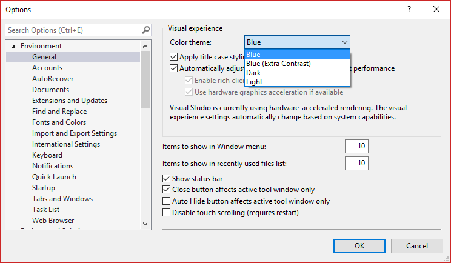Image resolution: width=451 pixels, height=263 pixels.
Task: Uncheck Show status bar
Action: [x=166, y=179]
